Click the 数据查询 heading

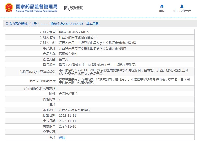[x=76, y=8]
